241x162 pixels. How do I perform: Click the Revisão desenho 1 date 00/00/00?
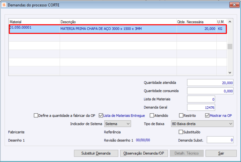143,140
